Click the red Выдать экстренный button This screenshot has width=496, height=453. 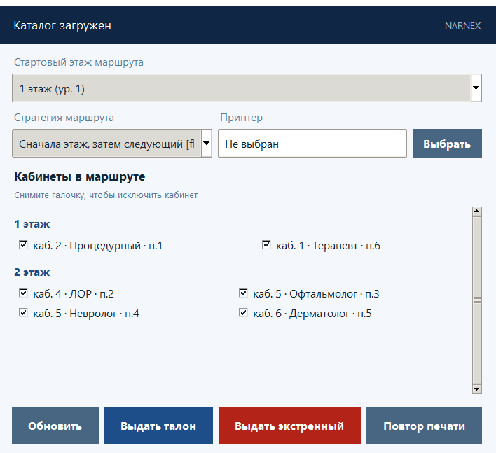(x=289, y=426)
